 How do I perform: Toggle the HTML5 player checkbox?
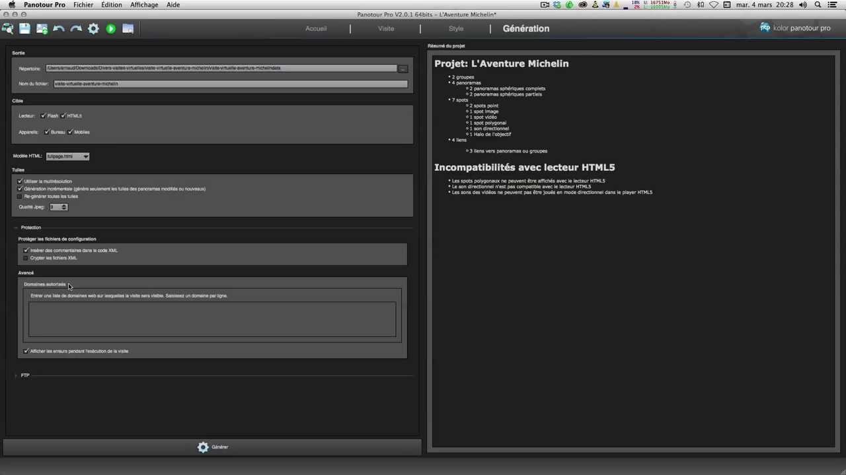[63, 115]
